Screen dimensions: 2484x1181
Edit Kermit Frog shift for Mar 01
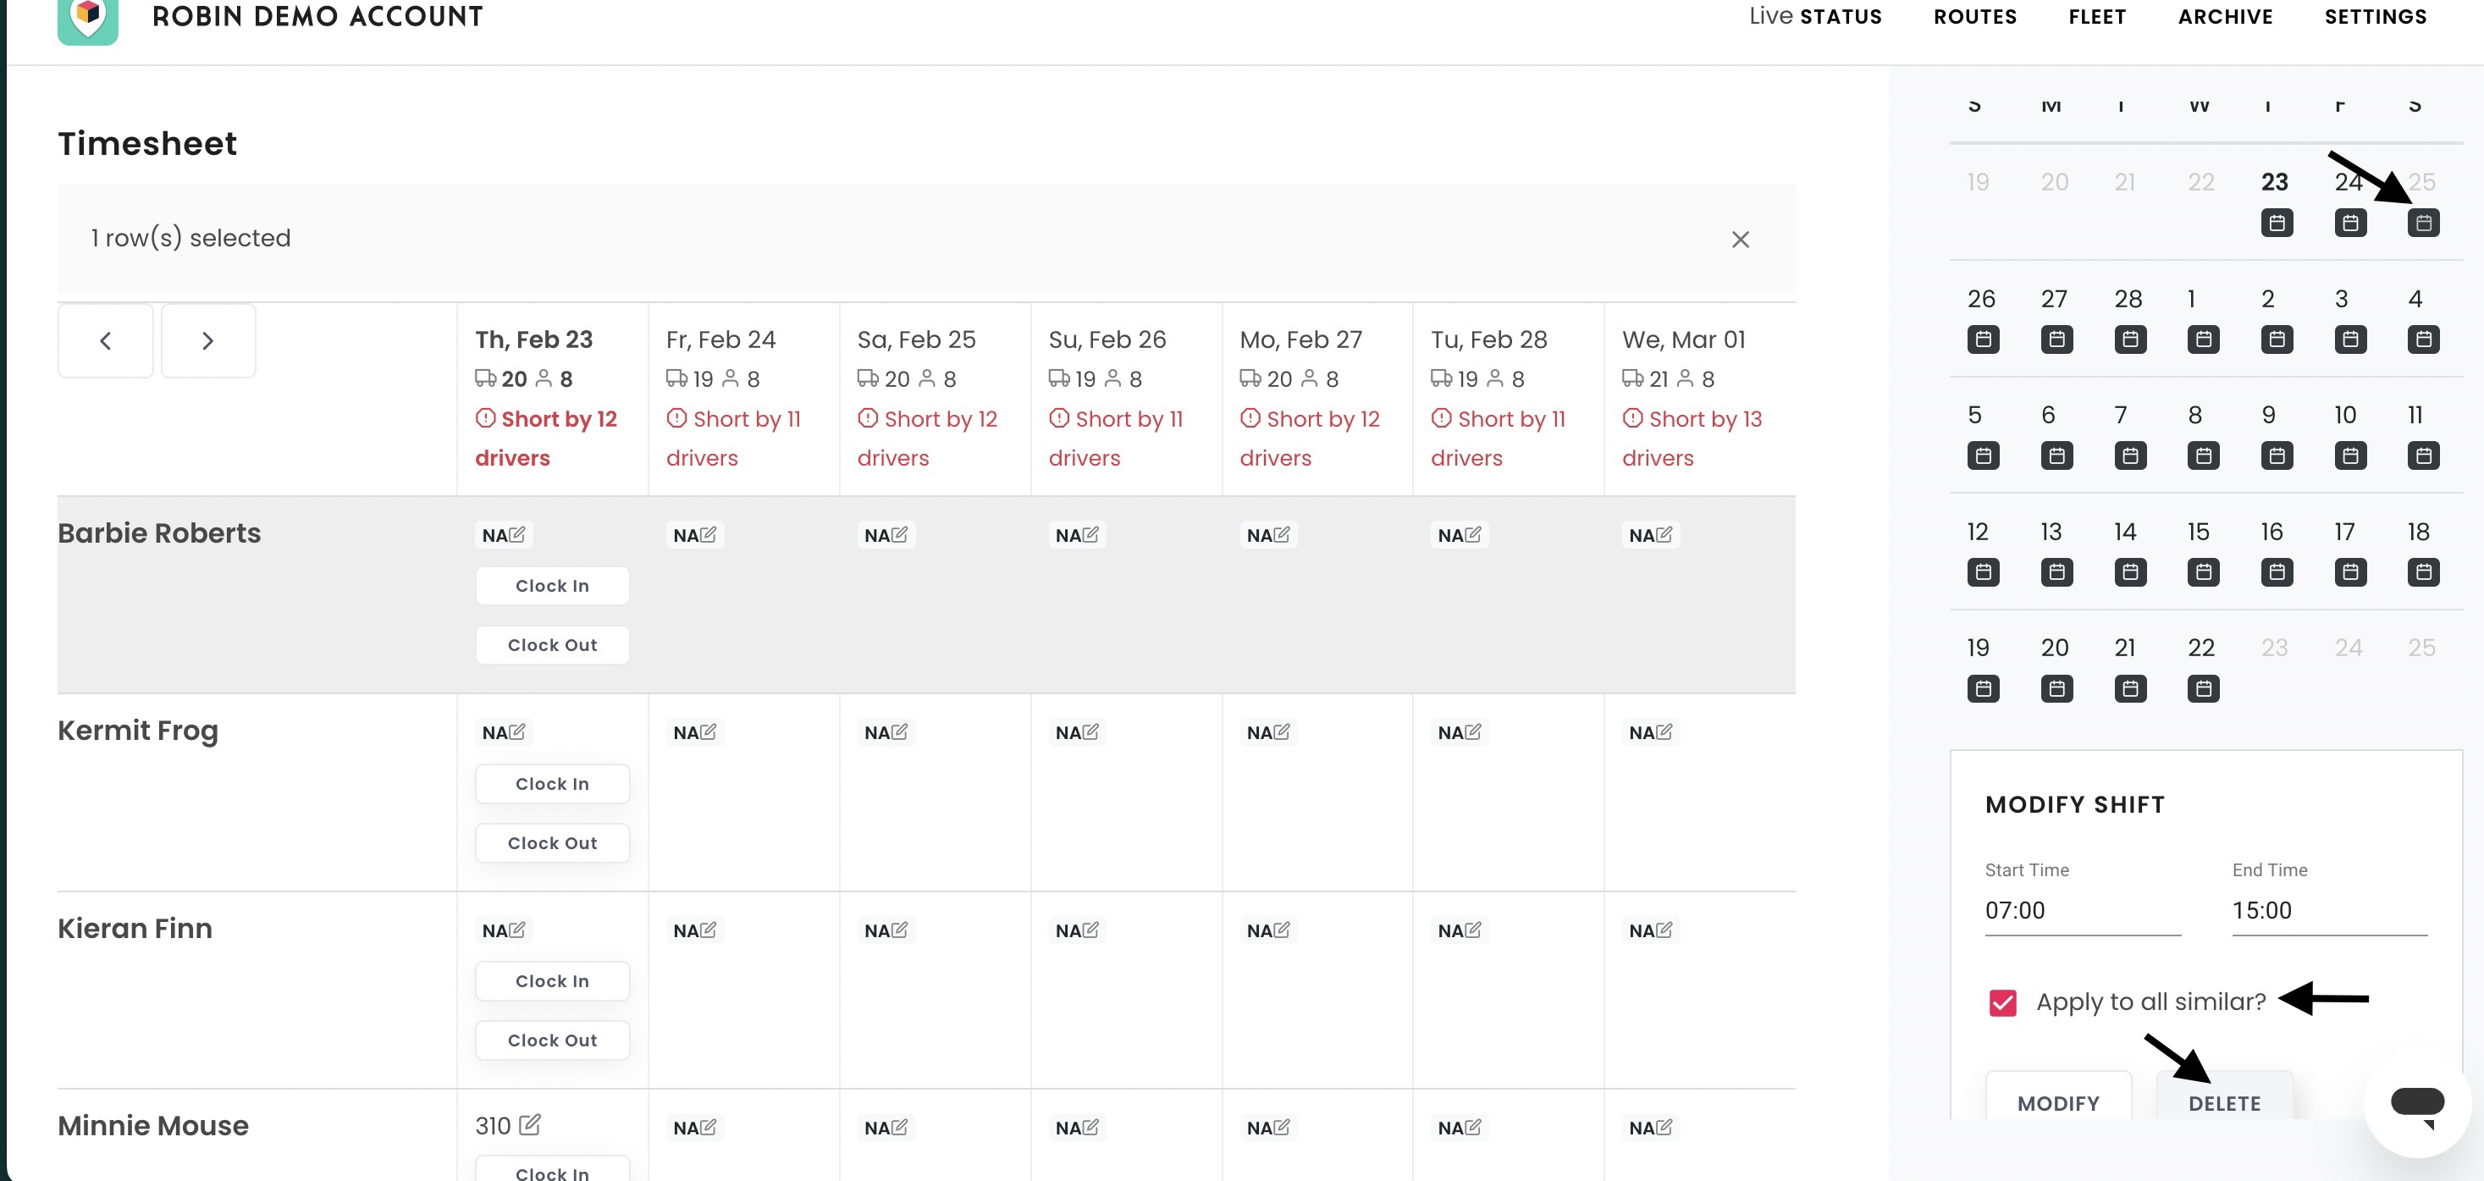[x=1664, y=731]
